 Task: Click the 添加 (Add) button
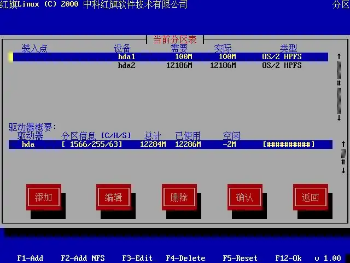coord(44,197)
